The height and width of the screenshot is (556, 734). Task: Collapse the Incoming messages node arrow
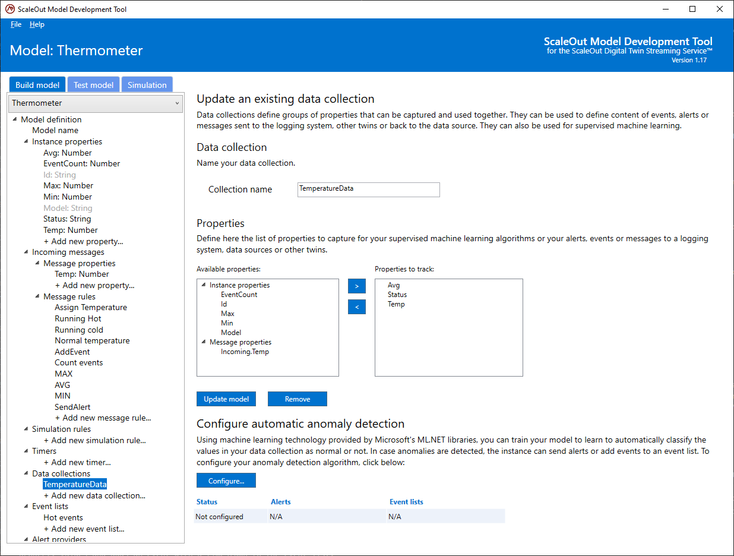[26, 252]
